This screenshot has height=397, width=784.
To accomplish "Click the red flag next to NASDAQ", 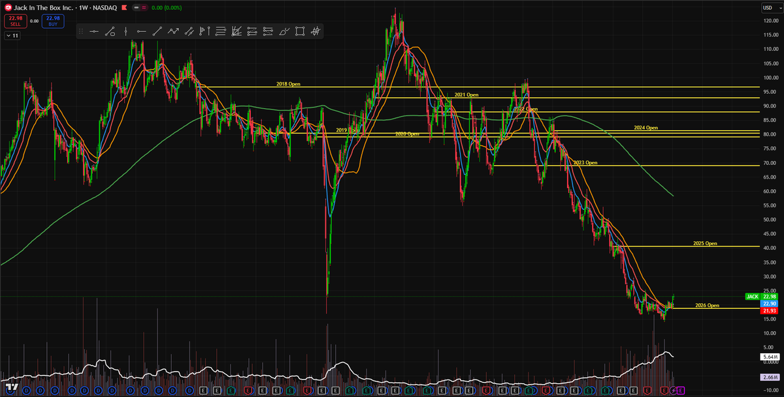I will pos(124,8).
